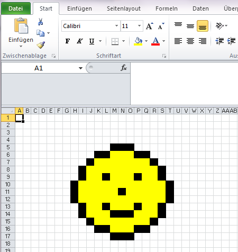
Task: Click the smiley's left eye cell
Action: point(106,177)
